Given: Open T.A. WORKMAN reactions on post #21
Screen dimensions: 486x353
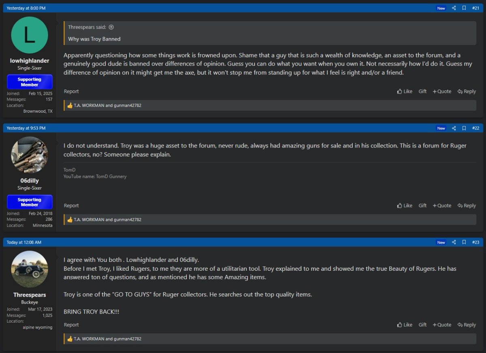Looking at the screenshot, I should click(x=89, y=105).
